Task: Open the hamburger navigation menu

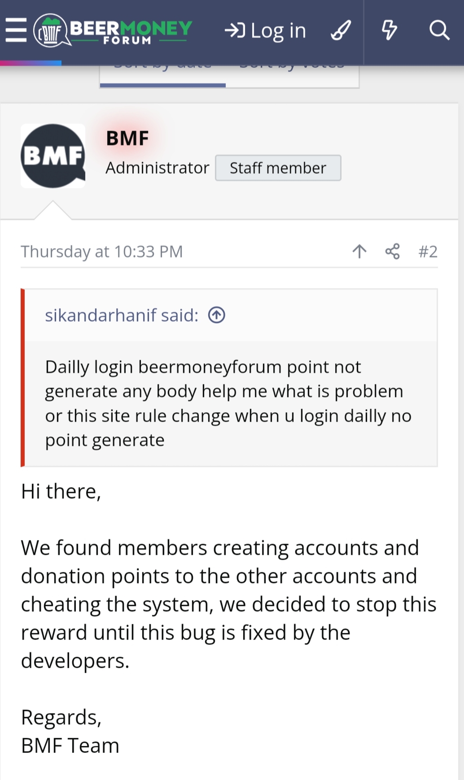Action: [16, 30]
